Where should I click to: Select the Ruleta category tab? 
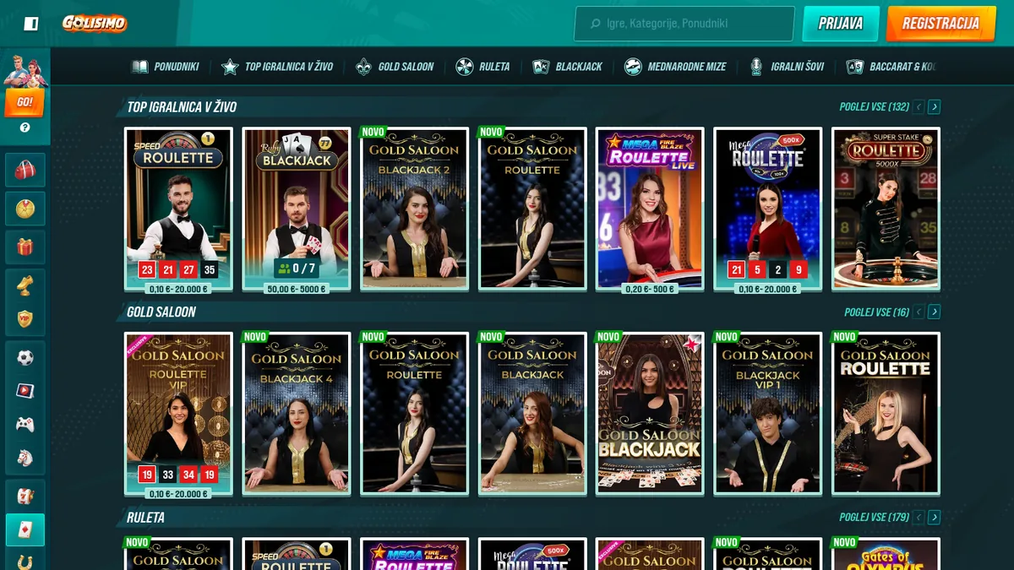pyautogui.click(x=482, y=67)
